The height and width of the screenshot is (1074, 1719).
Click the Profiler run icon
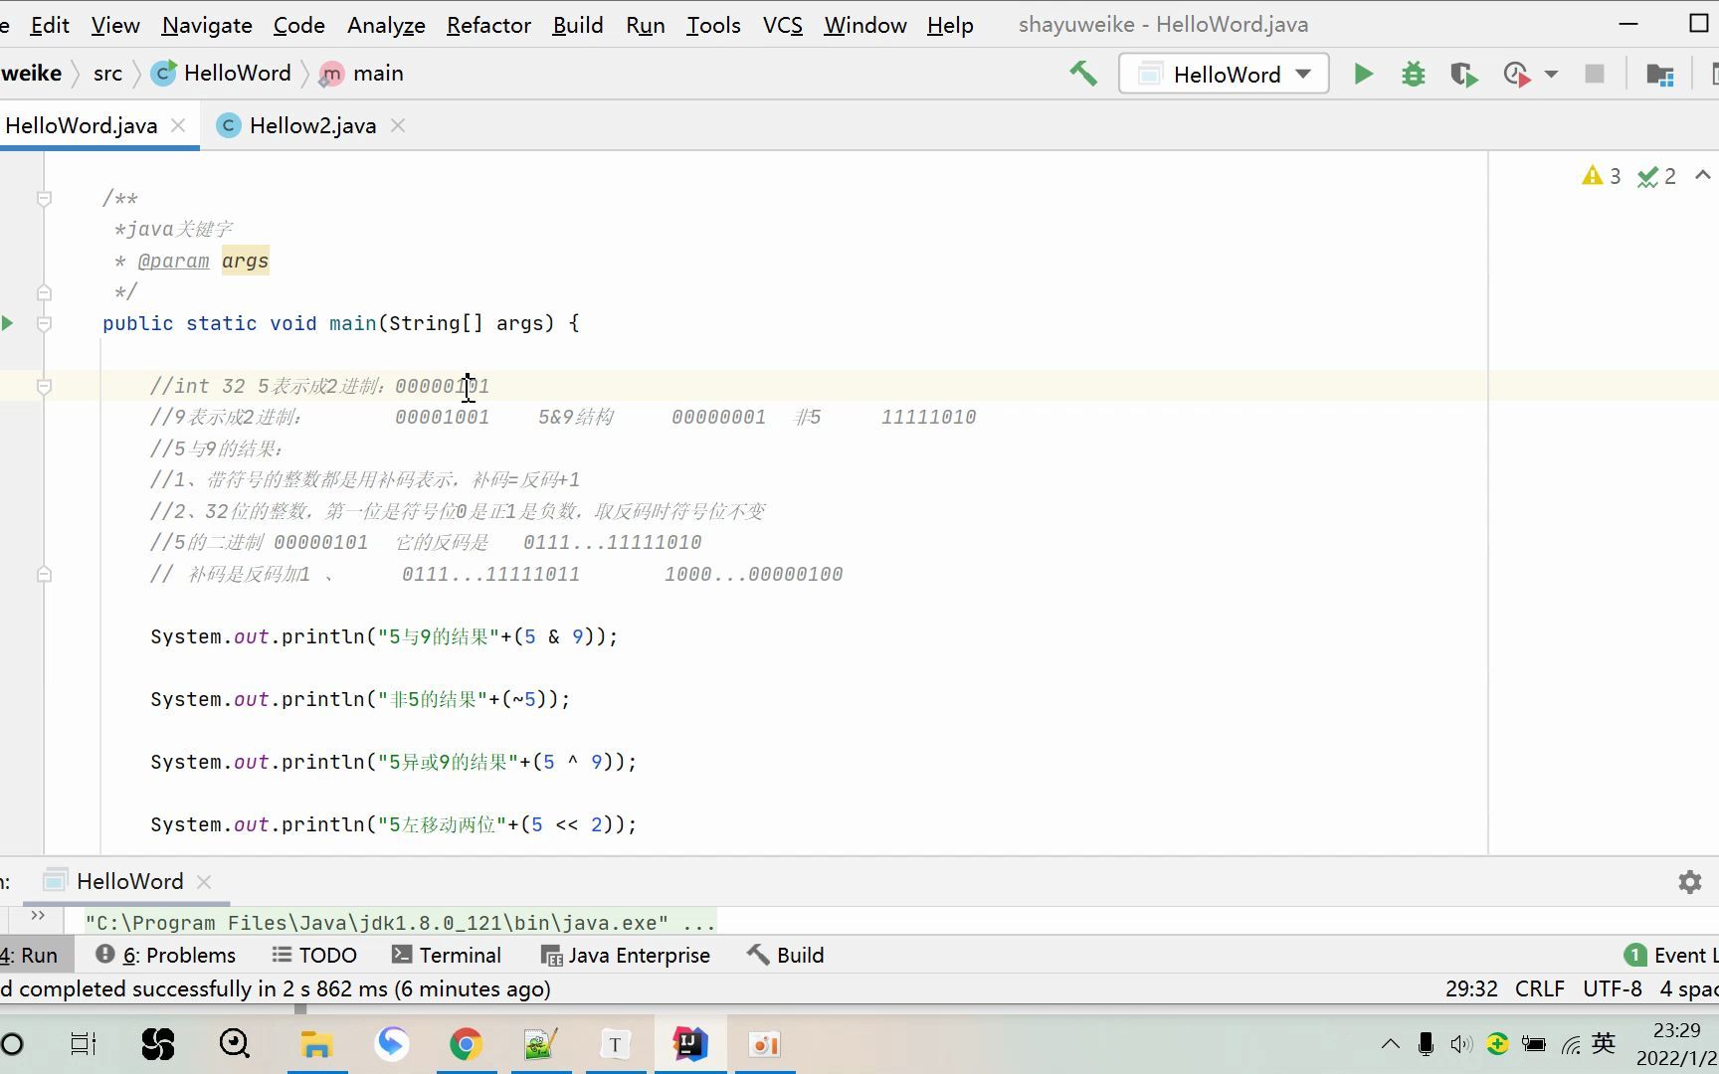1516,75
